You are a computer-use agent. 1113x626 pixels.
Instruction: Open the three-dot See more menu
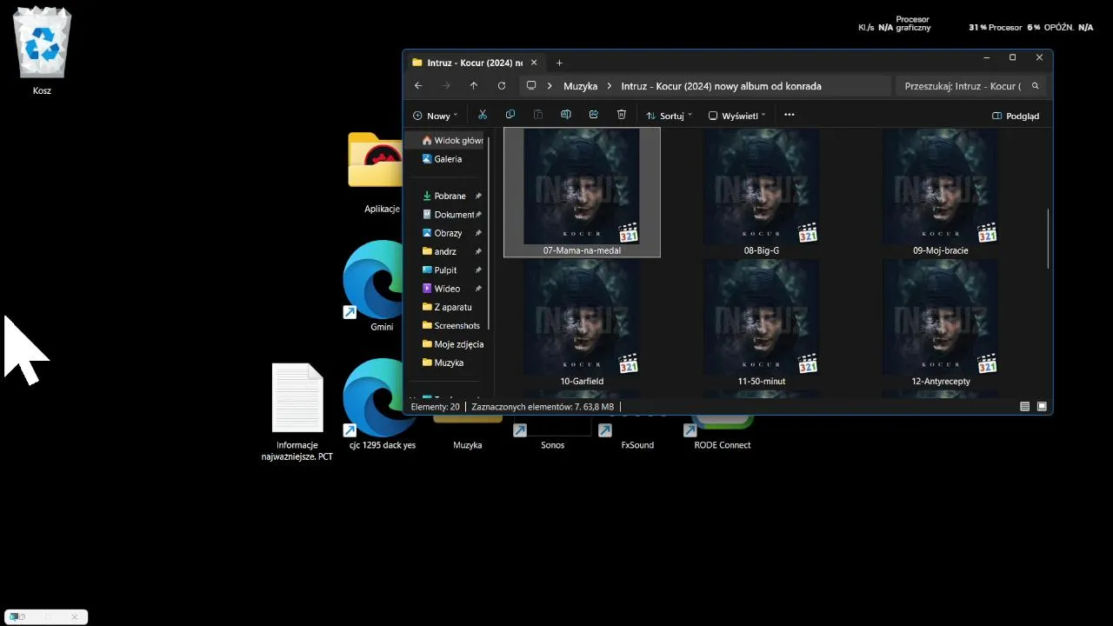[x=790, y=115]
